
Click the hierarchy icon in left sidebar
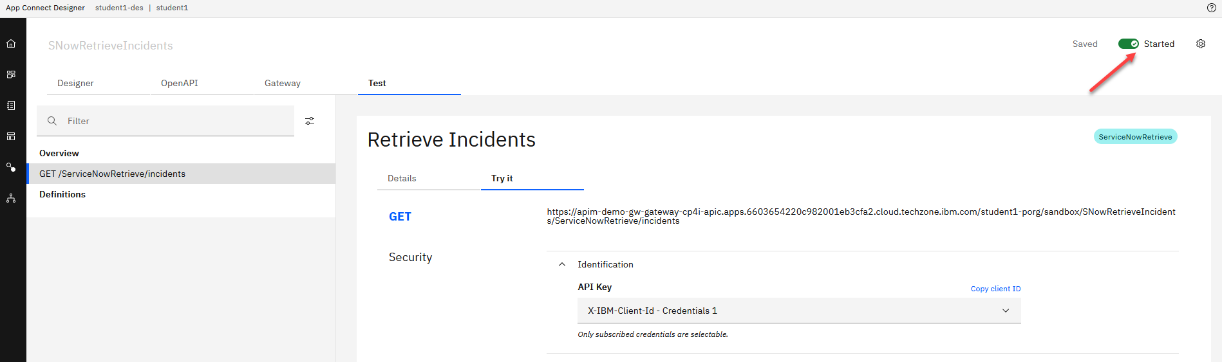tap(11, 198)
